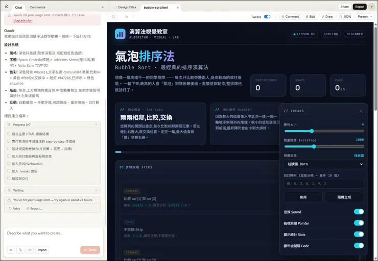
Task: Switch to the Chat tab
Action: pos(18,8)
